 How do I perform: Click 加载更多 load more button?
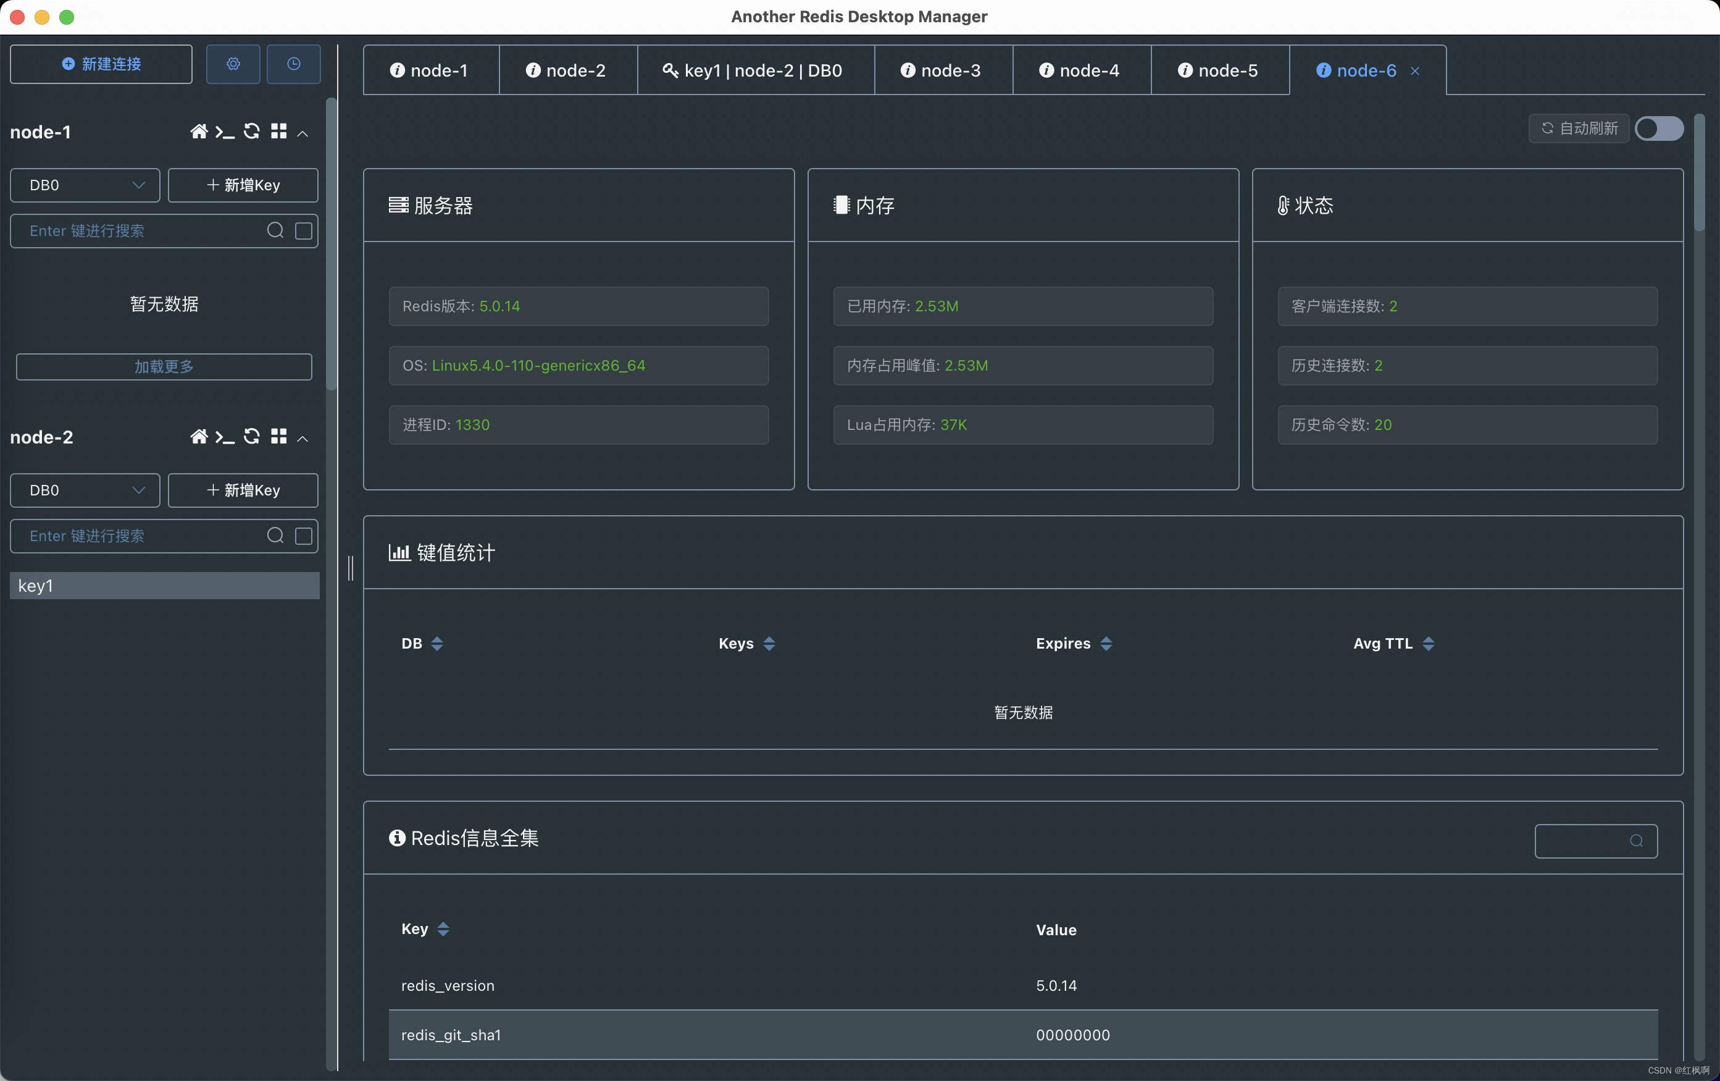point(164,366)
